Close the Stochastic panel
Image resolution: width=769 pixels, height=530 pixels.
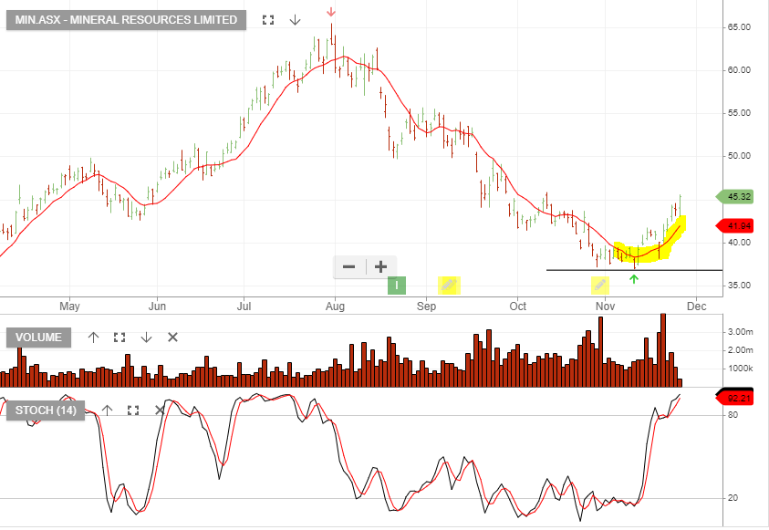(x=160, y=410)
